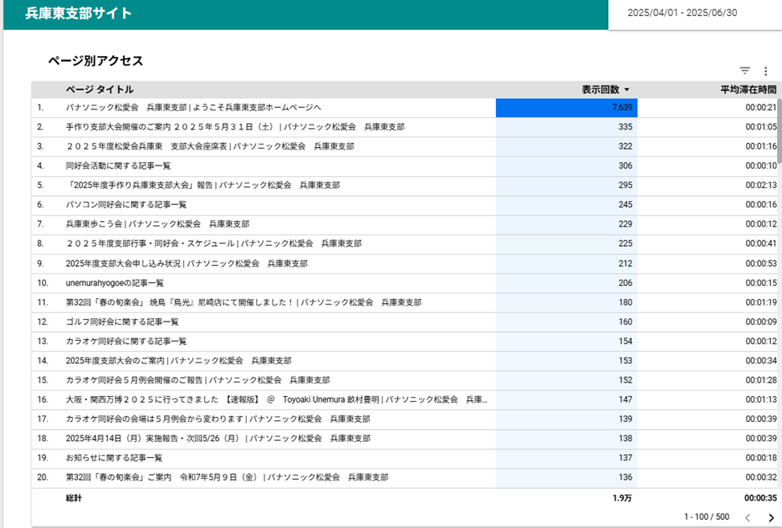The width and height of the screenshot is (782, 528).
Task: Click the 表示回数 column header
Action: pos(600,90)
